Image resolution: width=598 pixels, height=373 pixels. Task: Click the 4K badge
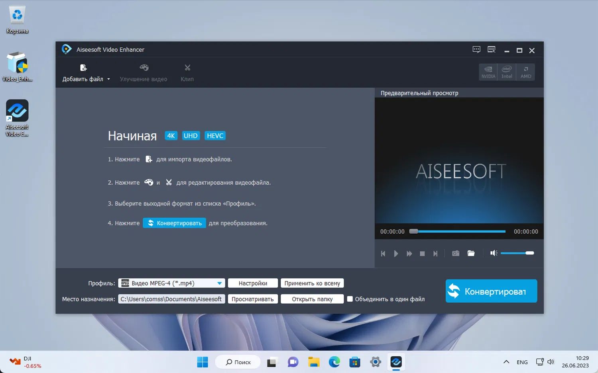point(171,136)
